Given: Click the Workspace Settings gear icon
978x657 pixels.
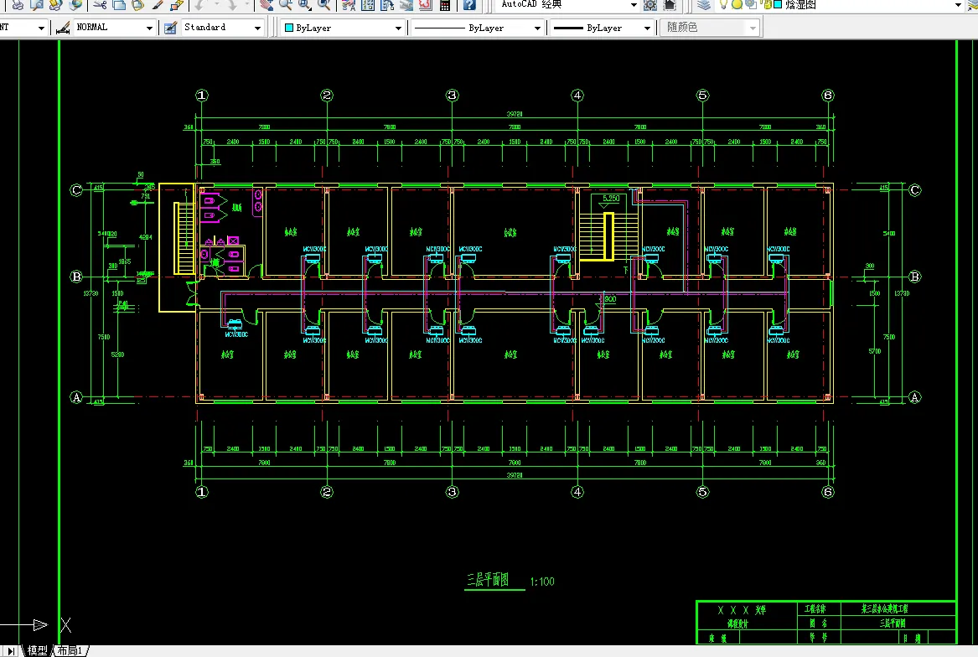Looking at the screenshot, I should tap(650, 5).
